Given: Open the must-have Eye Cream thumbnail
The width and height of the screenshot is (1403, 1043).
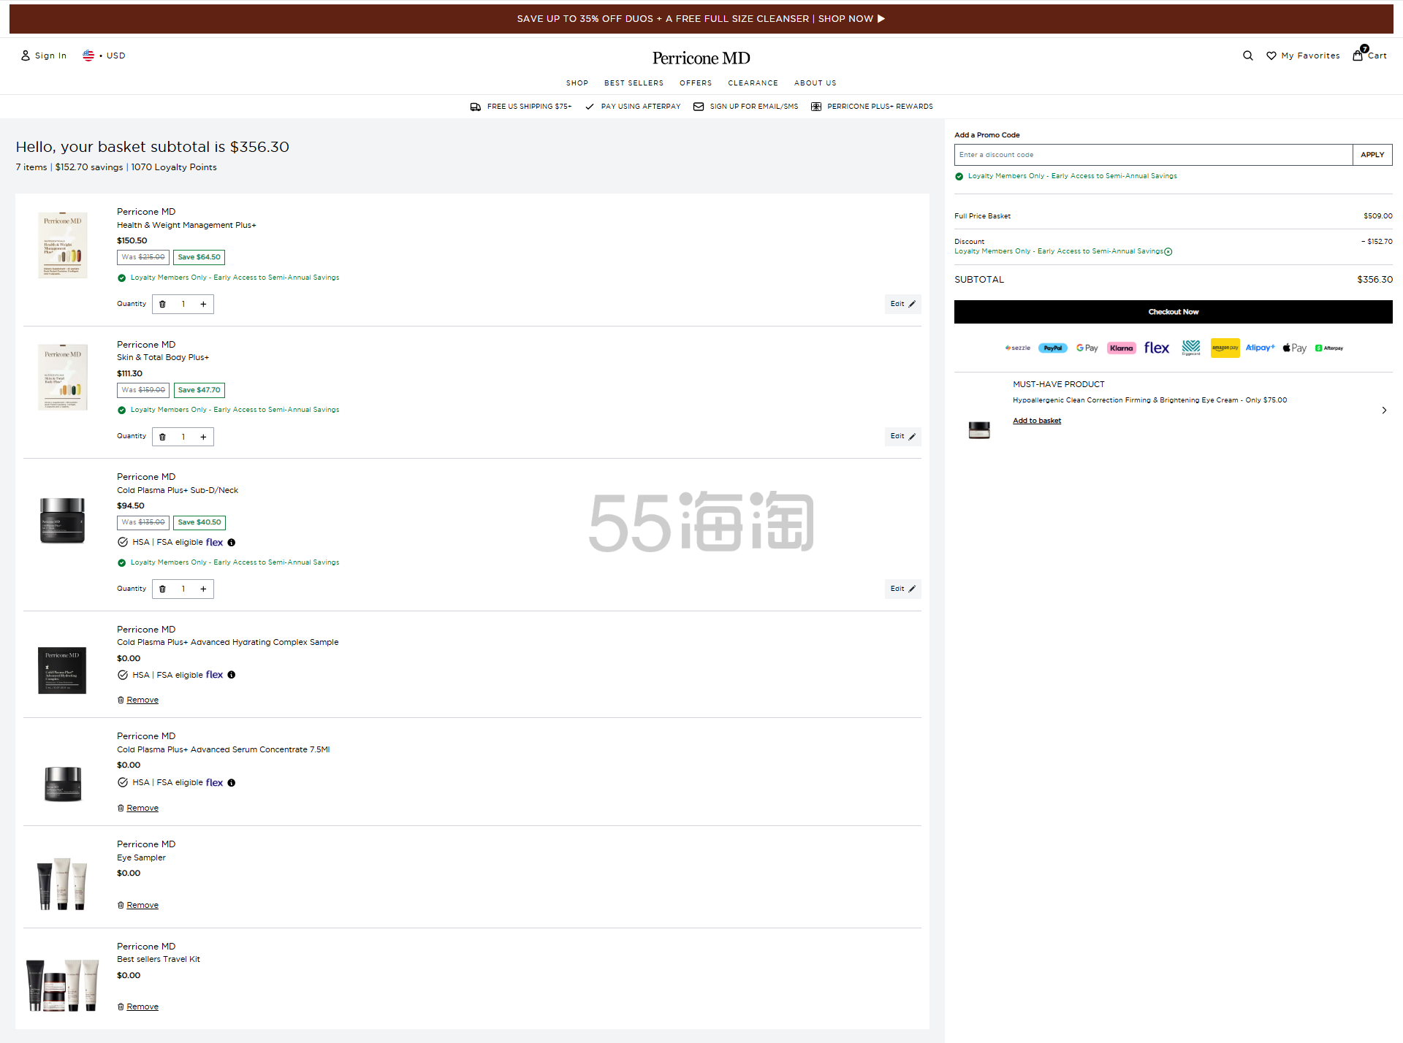Looking at the screenshot, I should click(x=979, y=430).
